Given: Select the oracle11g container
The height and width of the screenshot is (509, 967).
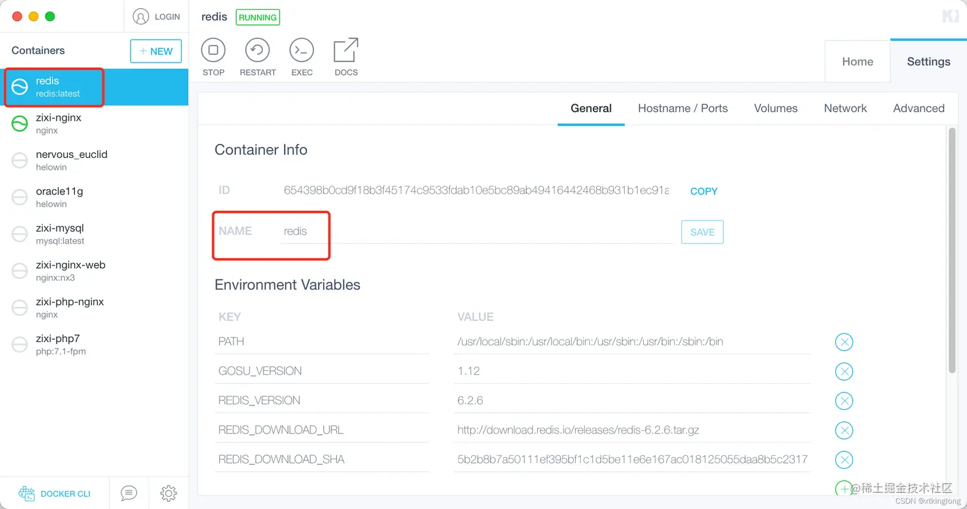Looking at the screenshot, I should tap(94, 198).
